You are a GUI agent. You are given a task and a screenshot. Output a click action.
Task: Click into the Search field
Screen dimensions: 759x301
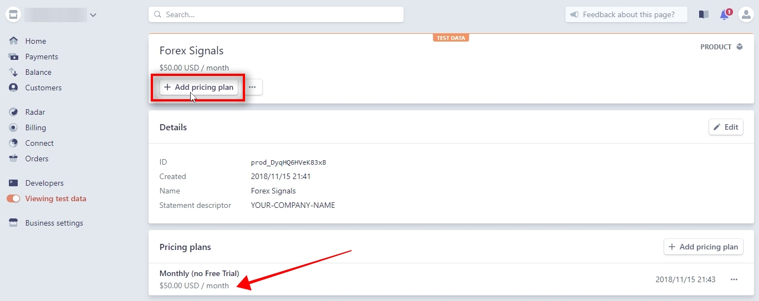[x=276, y=14]
